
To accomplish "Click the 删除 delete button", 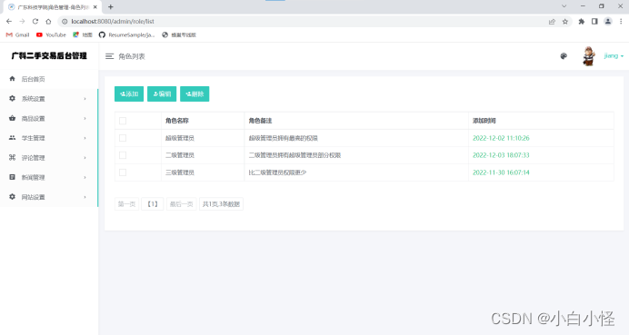I will point(195,94).
